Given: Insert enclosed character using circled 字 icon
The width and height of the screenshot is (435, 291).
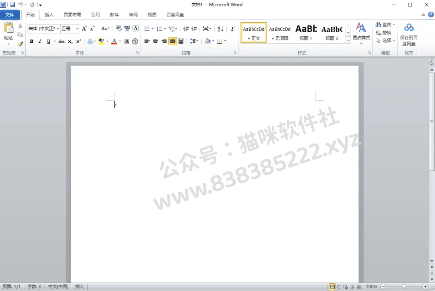Looking at the screenshot, I should [x=135, y=42].
